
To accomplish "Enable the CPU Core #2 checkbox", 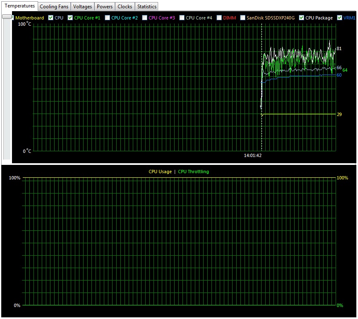I will click(x=107, y=17).
